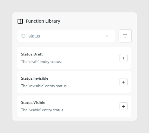Click the Status.Invisible title
The width and height of the screenshot is (149, 133).
tap(35, 78)
